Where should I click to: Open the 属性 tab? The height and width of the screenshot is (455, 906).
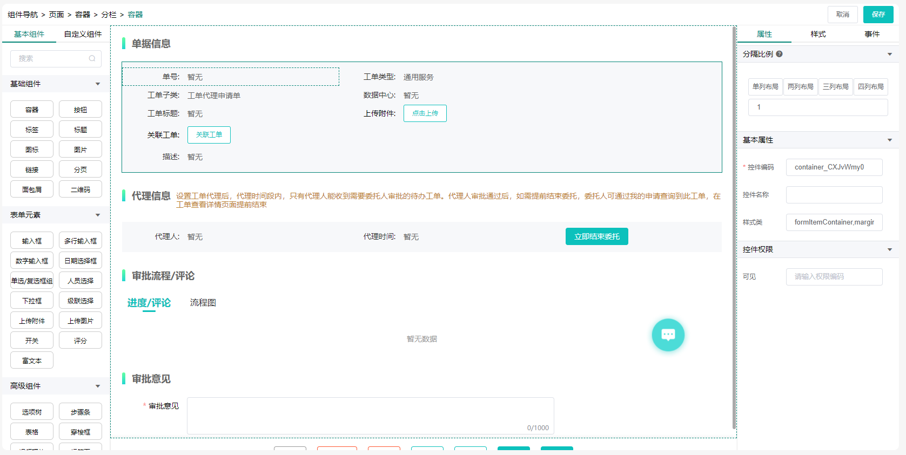tap(764, 34)
